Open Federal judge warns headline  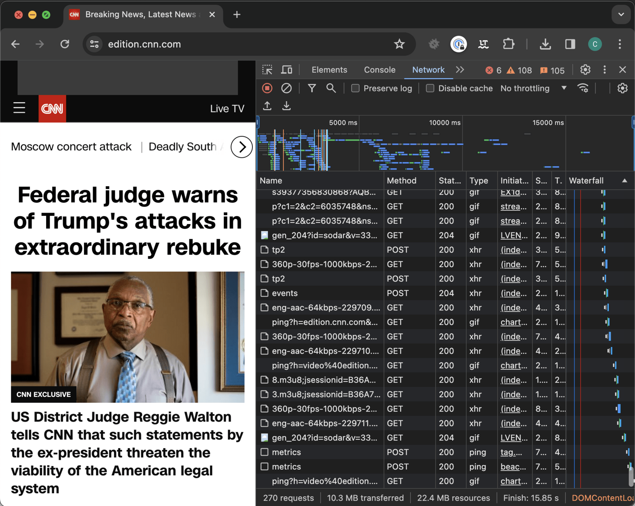pyautogui.click(x=128, y=221)
